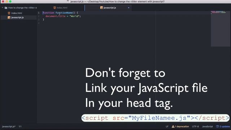Open index.html in the tree view
This screenshot has width=231, height=130.
[17, 13]
